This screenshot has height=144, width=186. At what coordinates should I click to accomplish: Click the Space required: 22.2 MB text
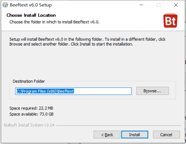[31, 108]
